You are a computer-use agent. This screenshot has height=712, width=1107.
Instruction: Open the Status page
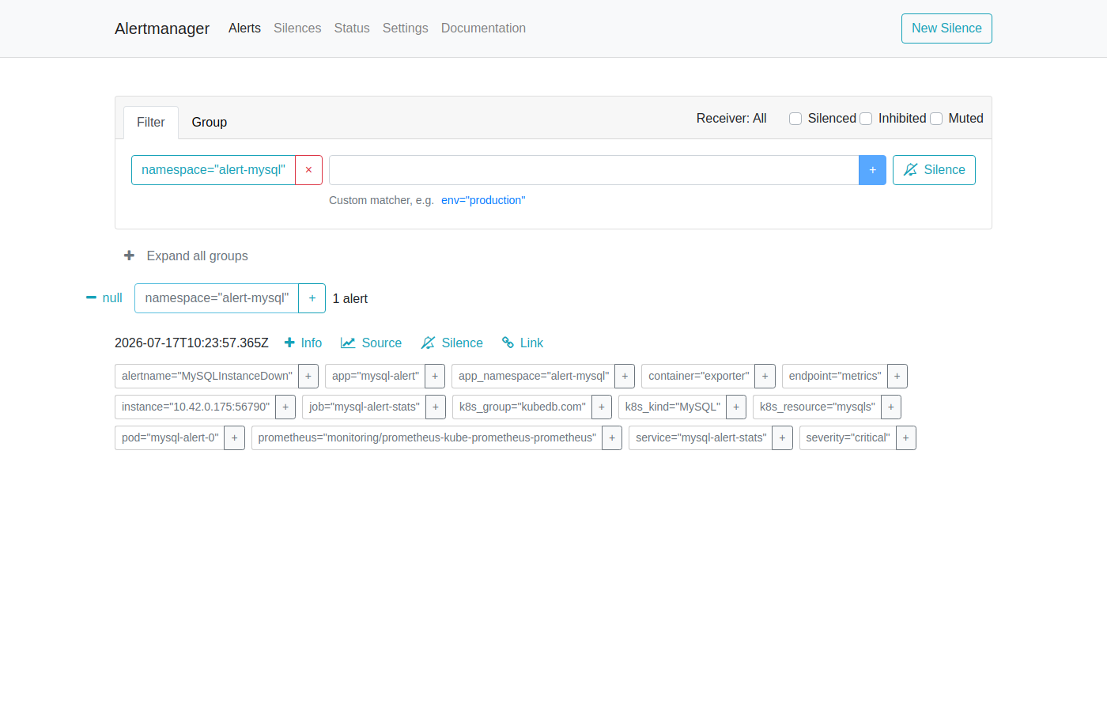(x=352, y=28)
